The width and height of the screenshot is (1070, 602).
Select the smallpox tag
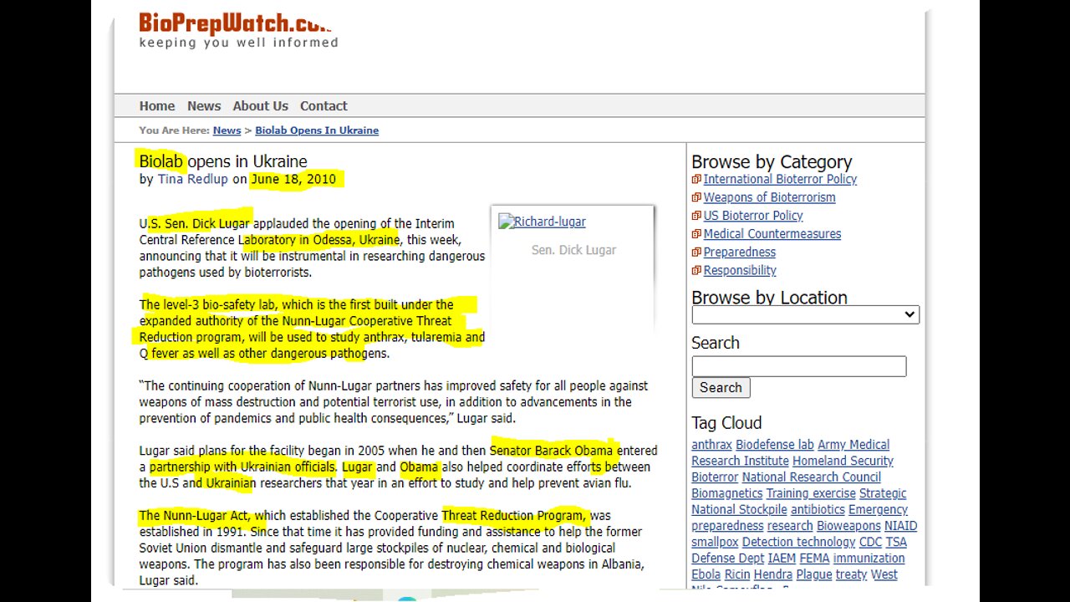[x=715, y=542]
